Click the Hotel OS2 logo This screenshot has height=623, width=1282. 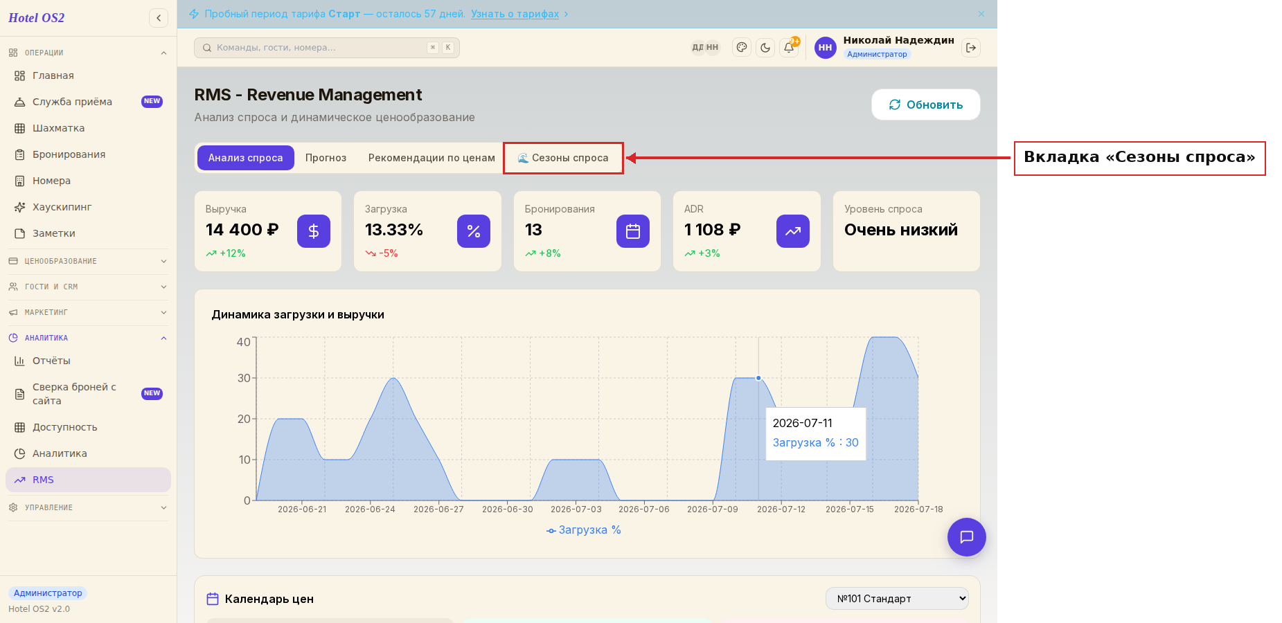[37, 18]
